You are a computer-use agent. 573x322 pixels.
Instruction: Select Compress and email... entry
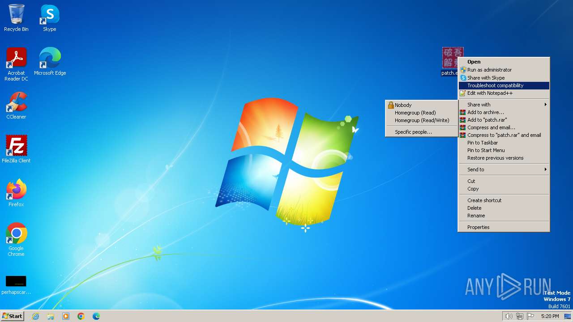[504, 127]
